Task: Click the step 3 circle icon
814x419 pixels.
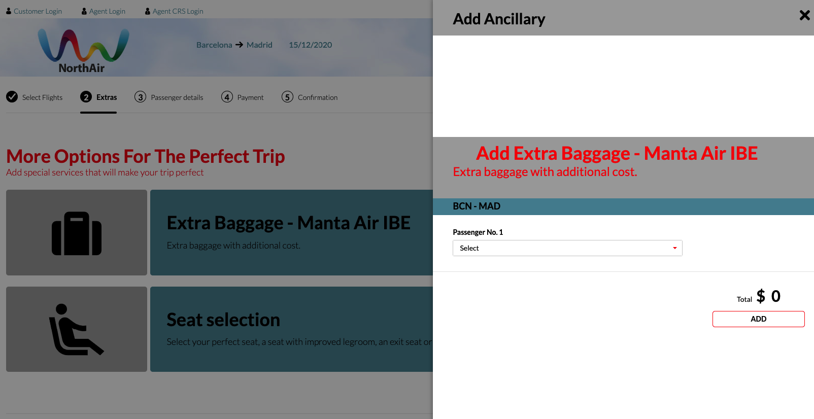Action: (x=140, y=97)
